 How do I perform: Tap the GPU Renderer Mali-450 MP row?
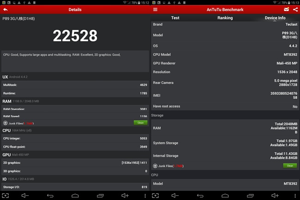click(225, 63)
